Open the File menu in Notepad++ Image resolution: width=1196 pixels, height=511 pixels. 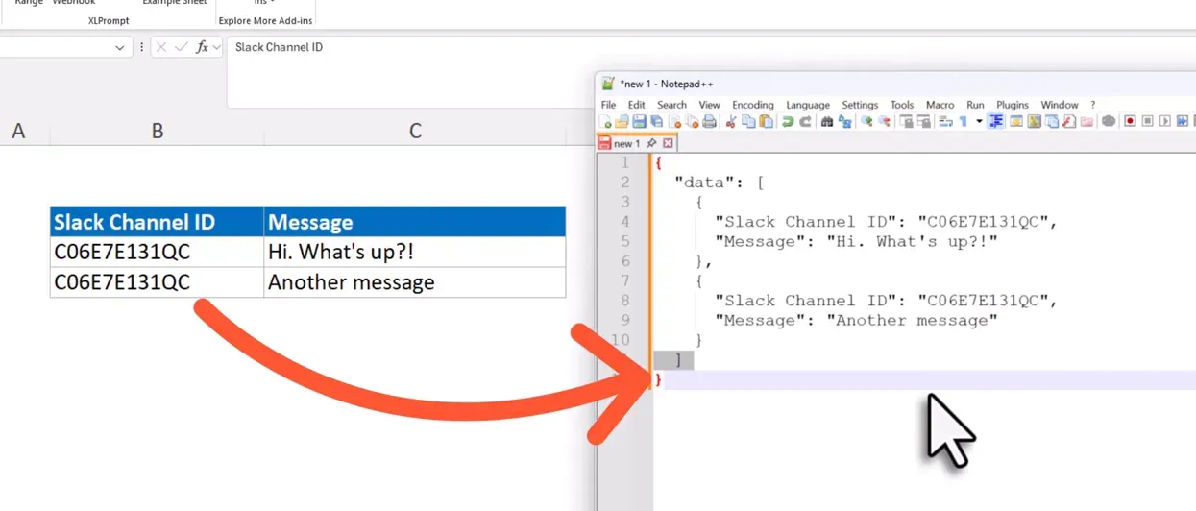(608, 105)
